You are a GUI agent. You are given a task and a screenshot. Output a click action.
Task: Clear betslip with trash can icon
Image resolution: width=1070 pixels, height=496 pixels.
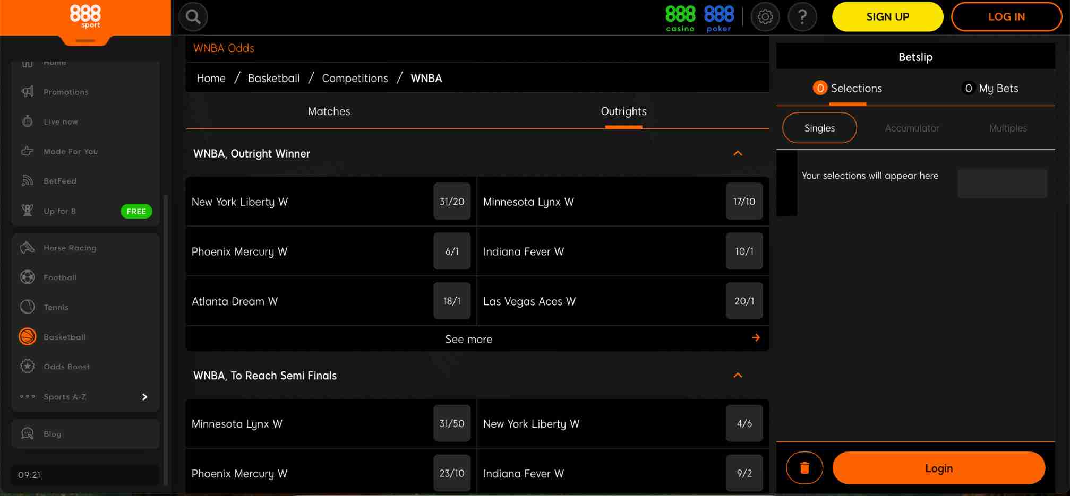pos(804,468)
